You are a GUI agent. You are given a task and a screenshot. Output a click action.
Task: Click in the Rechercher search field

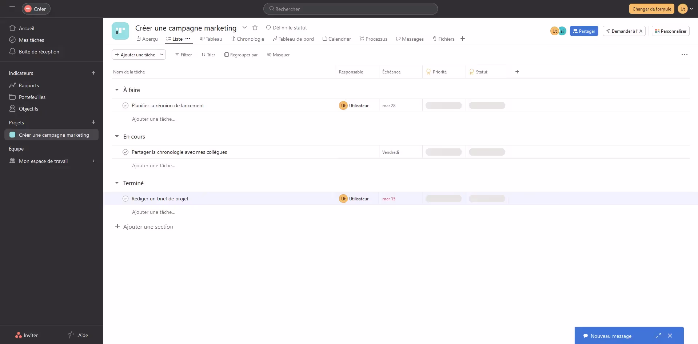(x=350, y=9)
